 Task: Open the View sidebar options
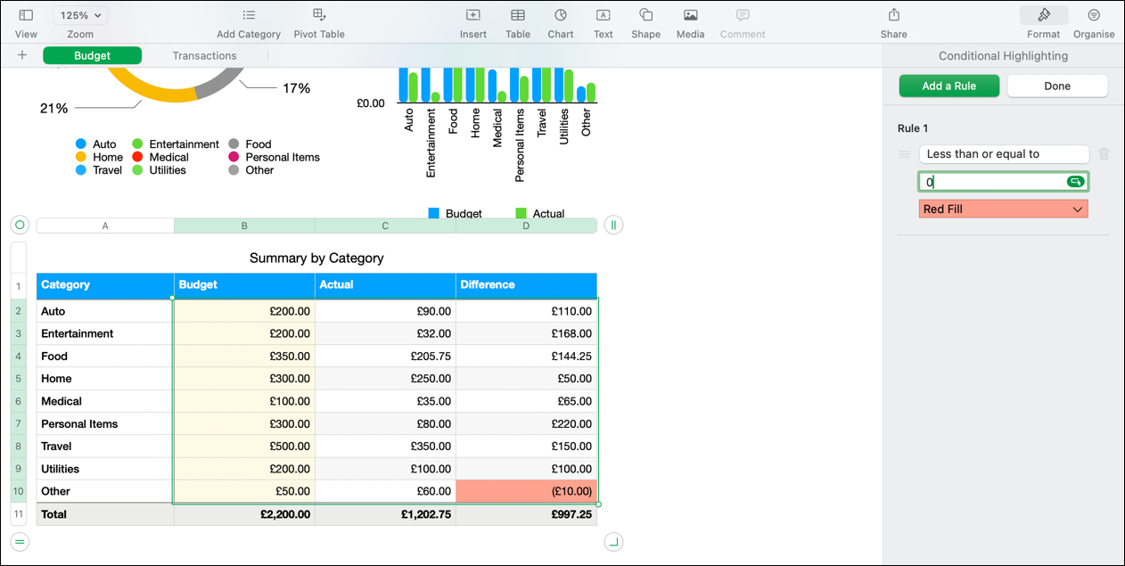tap(26, 16)
